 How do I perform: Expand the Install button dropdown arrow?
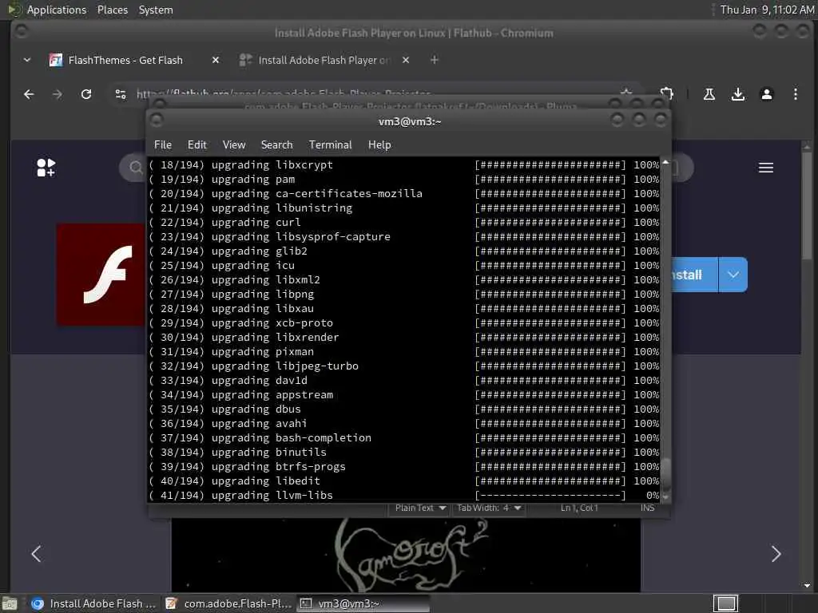click(733, 275)
